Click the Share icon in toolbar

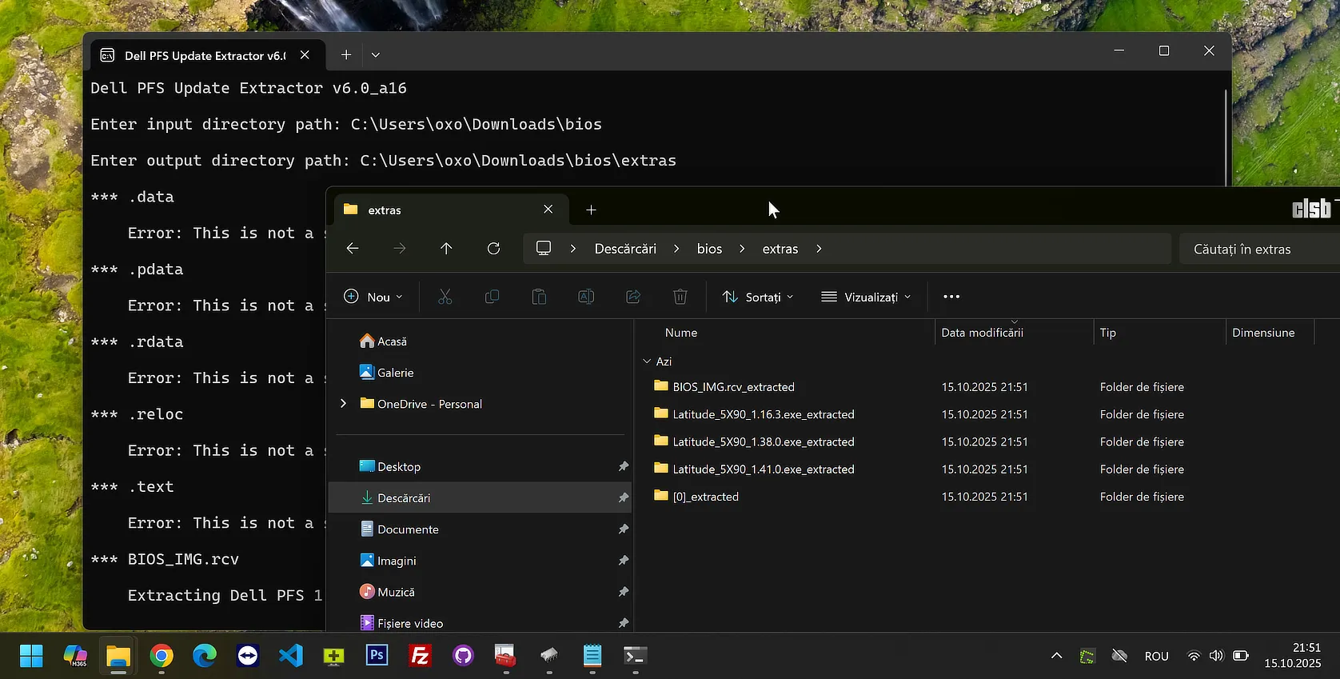coord(633,297)
